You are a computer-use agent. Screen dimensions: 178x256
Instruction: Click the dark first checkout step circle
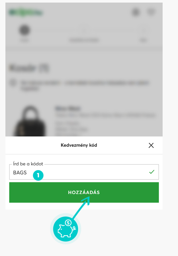(25, 30)
